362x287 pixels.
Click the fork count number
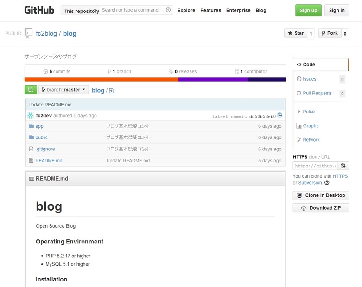(345, 34)
